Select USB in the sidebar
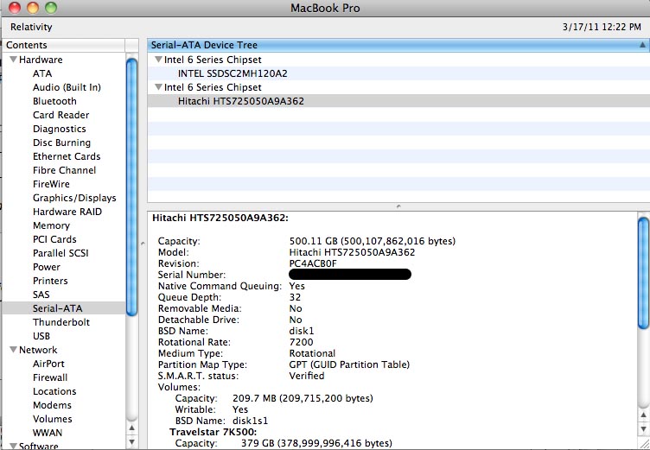650x450 pixels. (41, 336)
